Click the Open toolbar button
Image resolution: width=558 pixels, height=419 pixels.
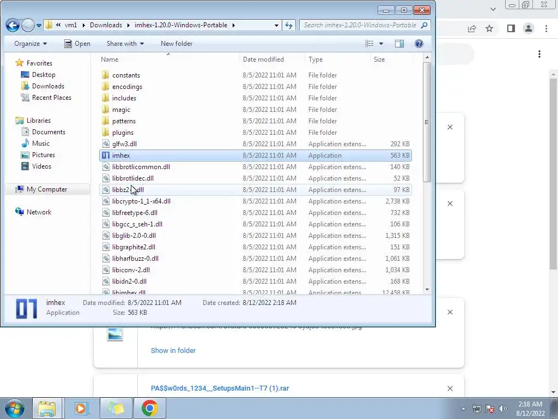click(77, 44)
